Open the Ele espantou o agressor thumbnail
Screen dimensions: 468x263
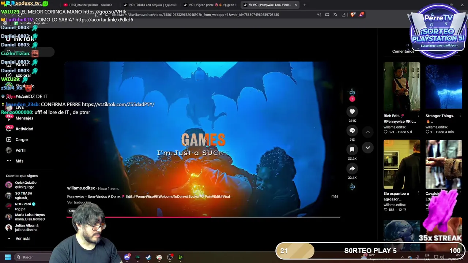402,164
